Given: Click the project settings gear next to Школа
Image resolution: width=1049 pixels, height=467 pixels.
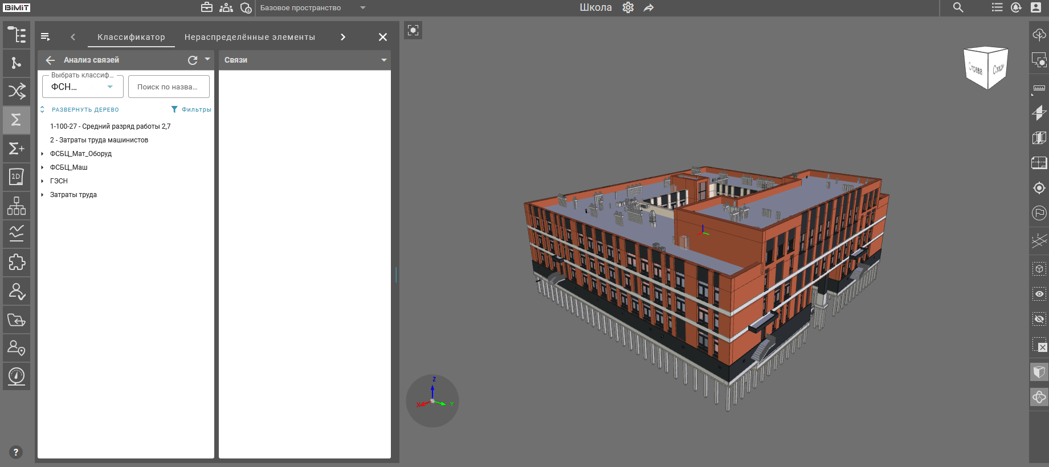Looking at the screenshot, I should click(x=628, y=7).
